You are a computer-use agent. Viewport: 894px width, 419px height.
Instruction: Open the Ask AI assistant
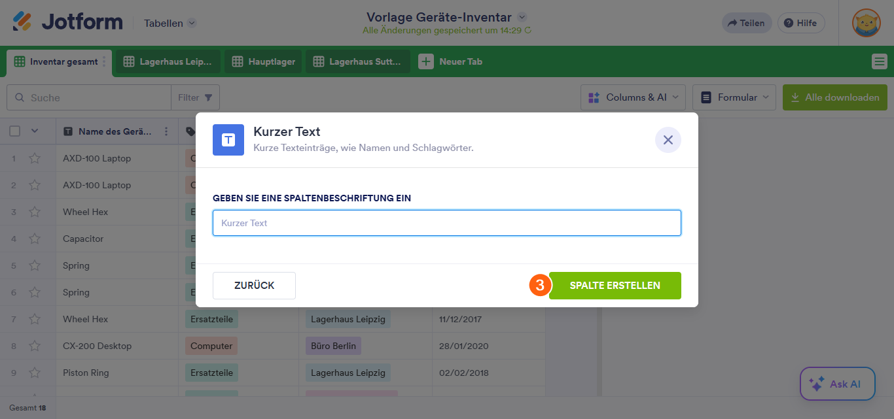pos(837,384)
